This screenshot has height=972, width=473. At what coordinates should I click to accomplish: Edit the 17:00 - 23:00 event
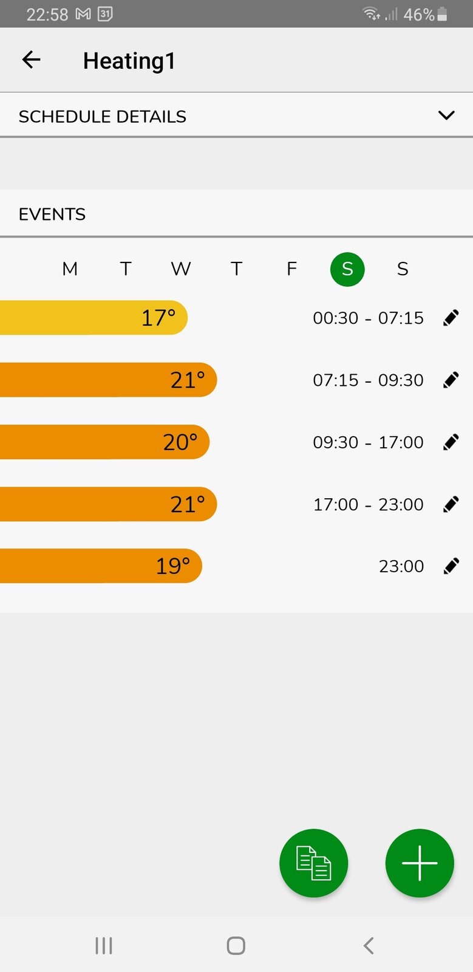coord(451,504)
